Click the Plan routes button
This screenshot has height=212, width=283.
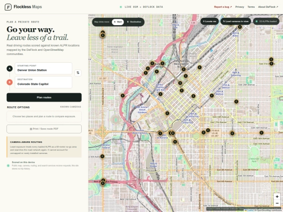44,97
